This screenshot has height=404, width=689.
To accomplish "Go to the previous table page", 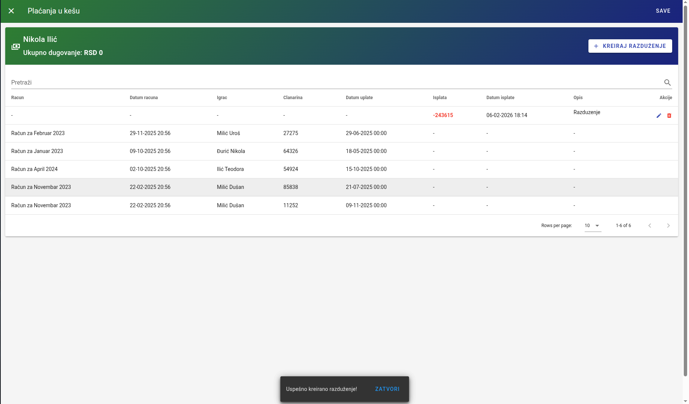I will coord(650,226).
